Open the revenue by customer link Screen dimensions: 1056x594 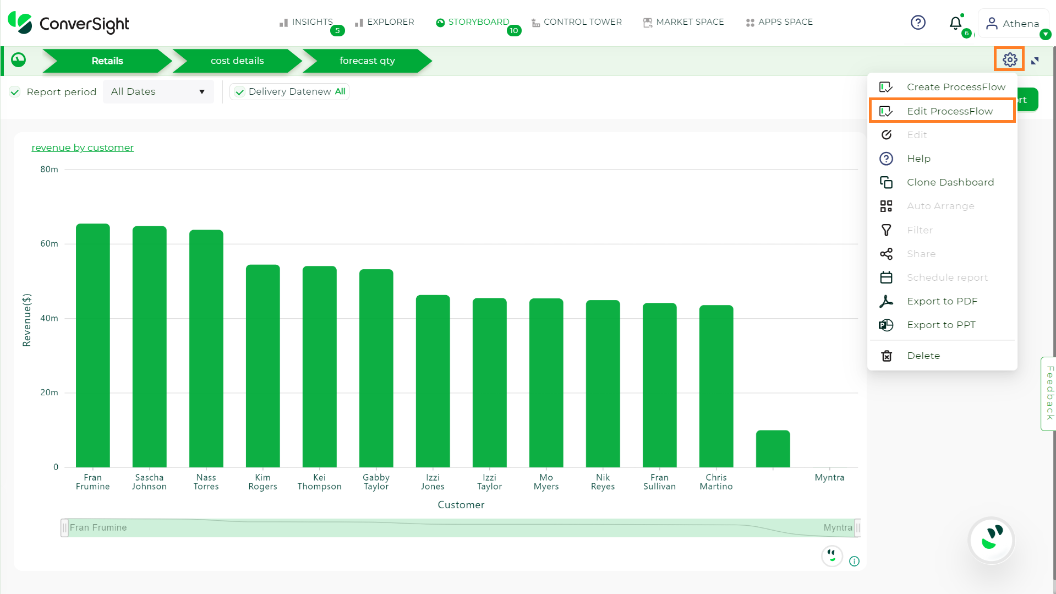coord(83,148)
